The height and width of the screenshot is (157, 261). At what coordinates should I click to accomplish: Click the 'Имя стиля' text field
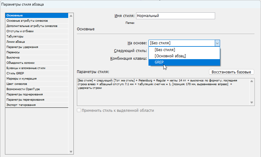pos(175,16)
